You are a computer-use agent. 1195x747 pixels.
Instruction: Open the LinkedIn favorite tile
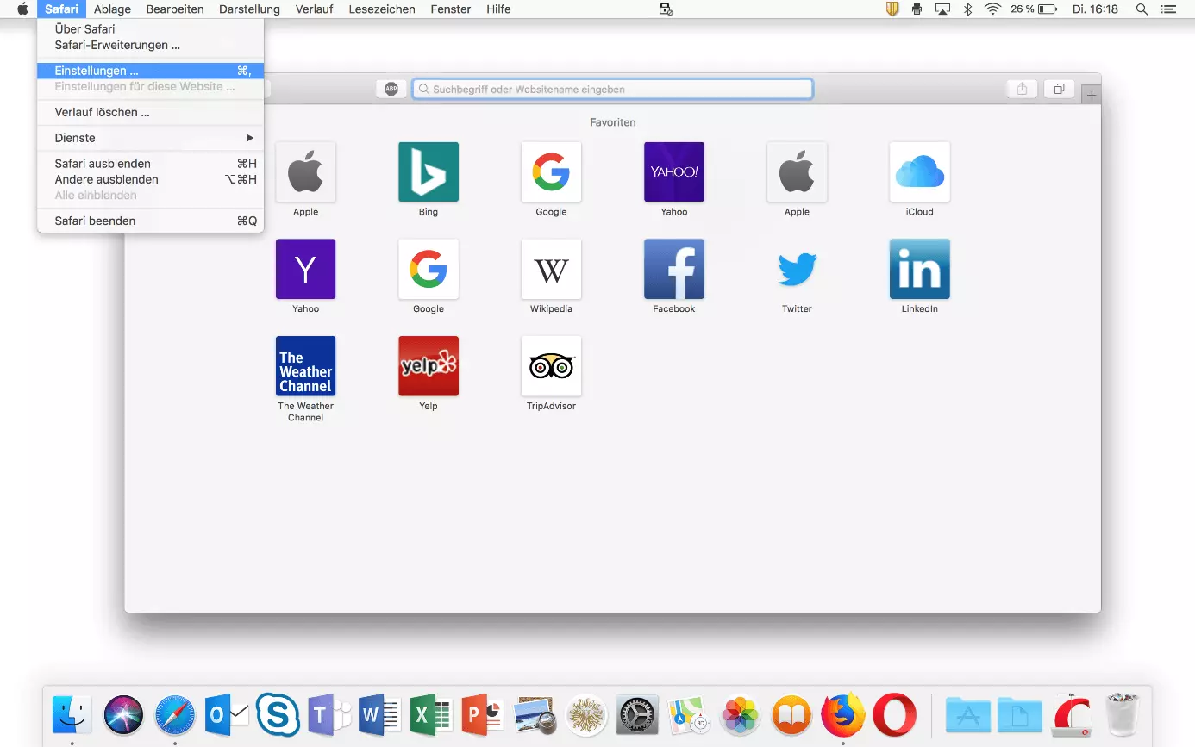pyautogui.click(x=920, y=269)
